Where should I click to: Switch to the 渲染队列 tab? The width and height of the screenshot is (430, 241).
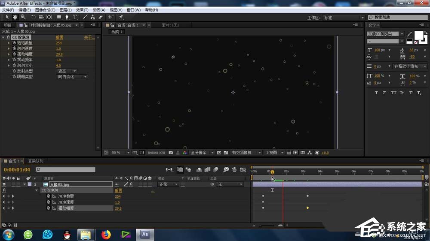click(35, 161)
